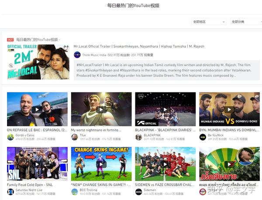Open the BLACKPINK channel name
The height and width of the screenshot is (200, 262).
pyautogui.click(x=152, y=135)
